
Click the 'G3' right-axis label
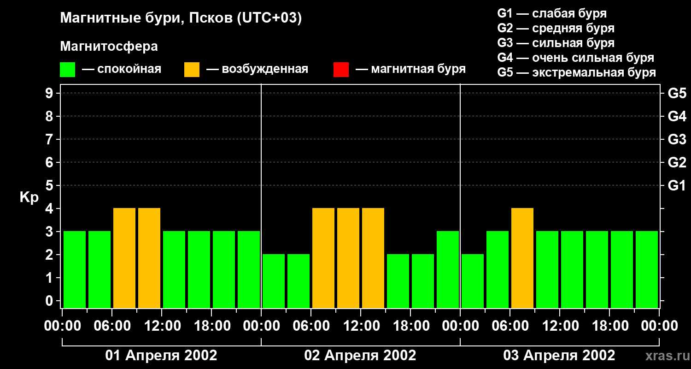(677, 140)
